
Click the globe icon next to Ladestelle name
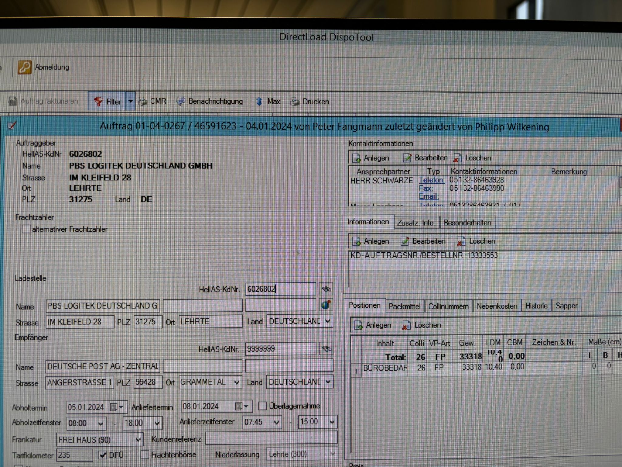[326, 305]
